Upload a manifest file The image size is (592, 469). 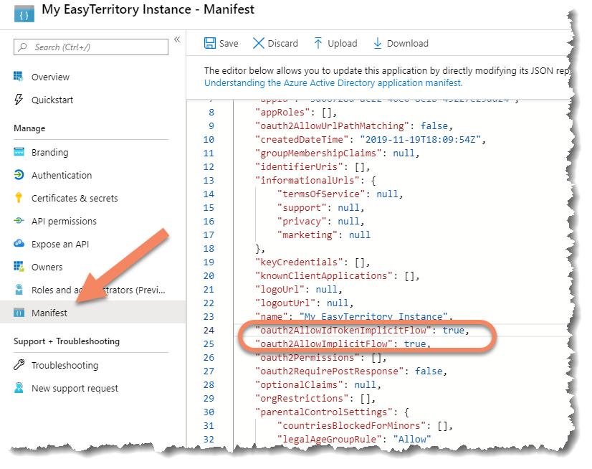[x=335, y=43]
